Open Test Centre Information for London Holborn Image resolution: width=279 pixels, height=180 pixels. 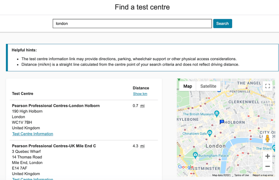[32, 134]
